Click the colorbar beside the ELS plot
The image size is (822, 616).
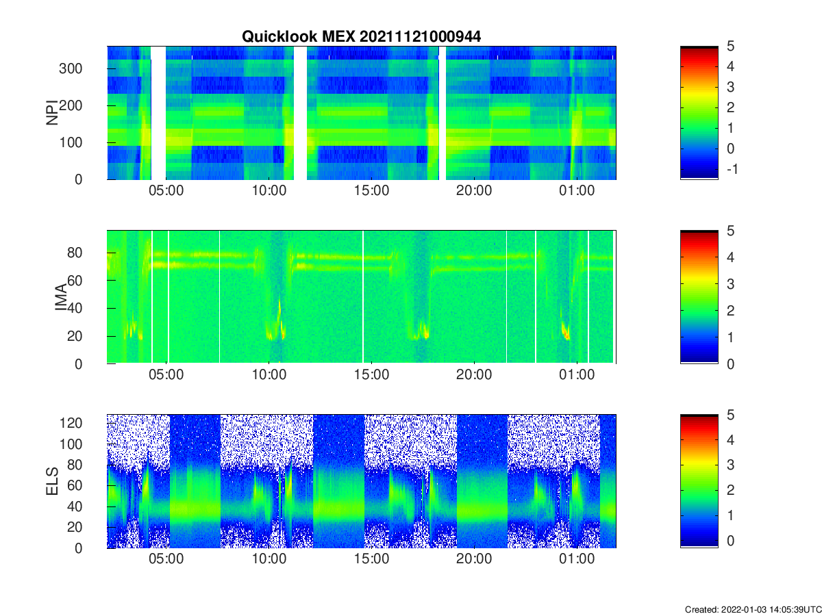699,481
